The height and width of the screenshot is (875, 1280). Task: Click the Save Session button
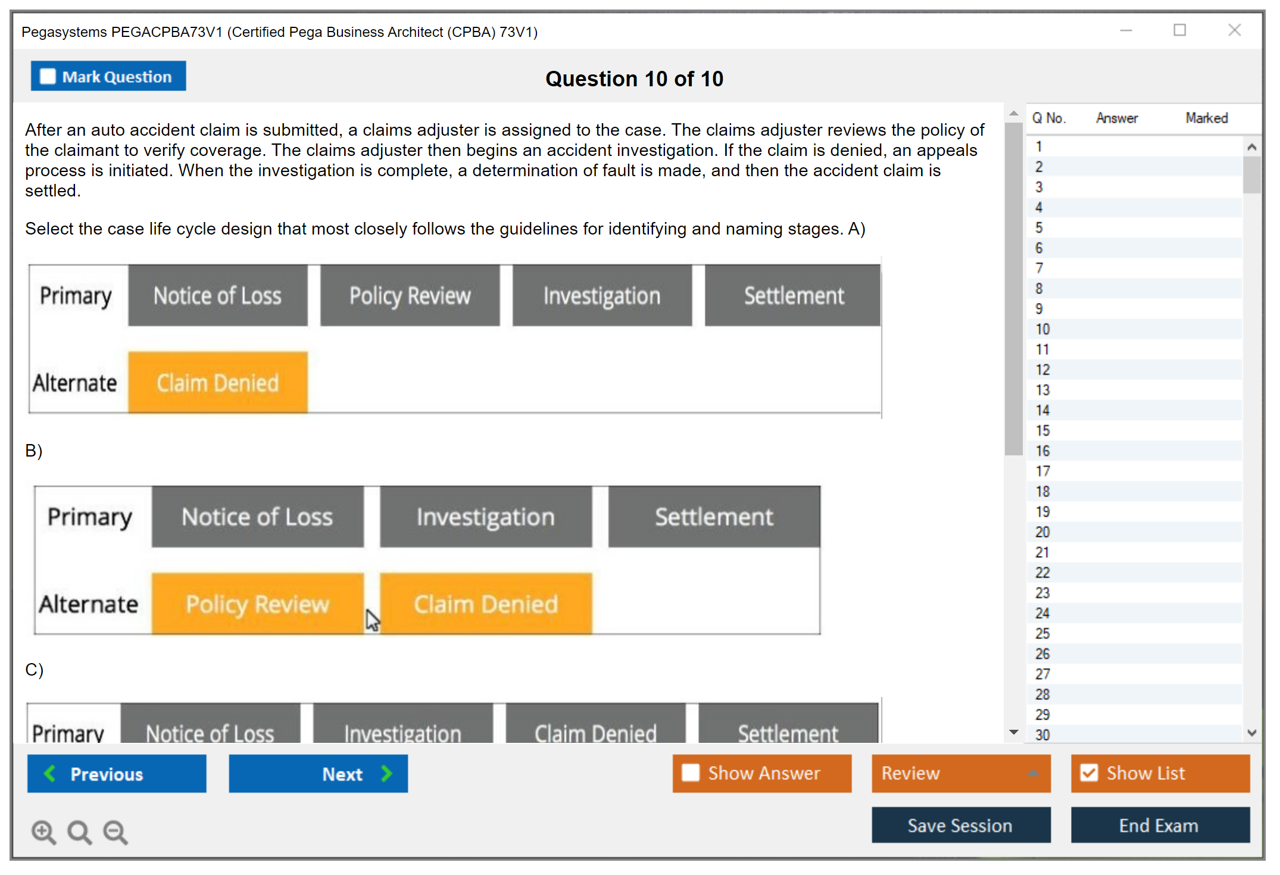[x=960, y=825]
